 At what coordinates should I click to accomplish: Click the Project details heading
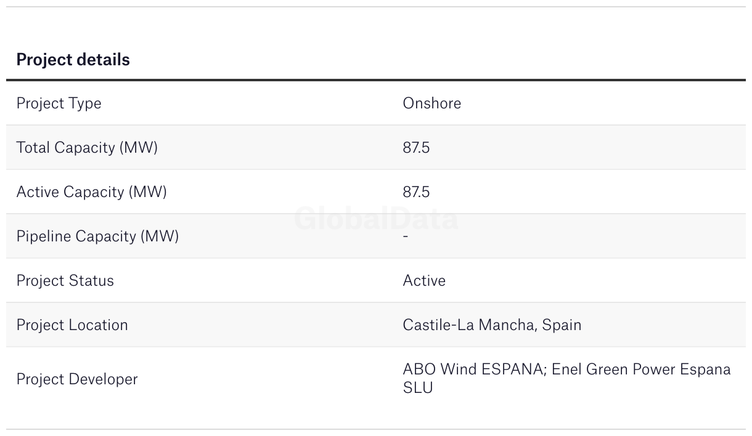tap(73, 60)
